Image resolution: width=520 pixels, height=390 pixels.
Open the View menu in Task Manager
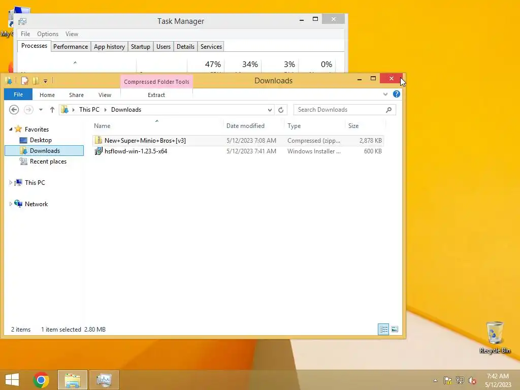pyautogui.click(x=72, y=34)
